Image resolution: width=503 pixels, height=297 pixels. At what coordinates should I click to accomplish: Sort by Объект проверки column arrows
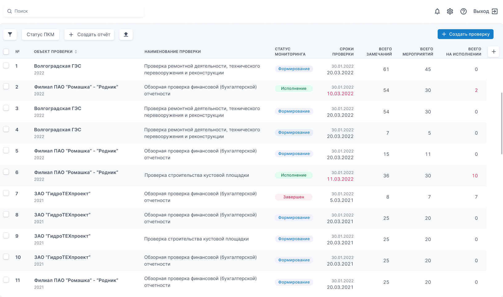pyautogui.click(x=76, y=52)
